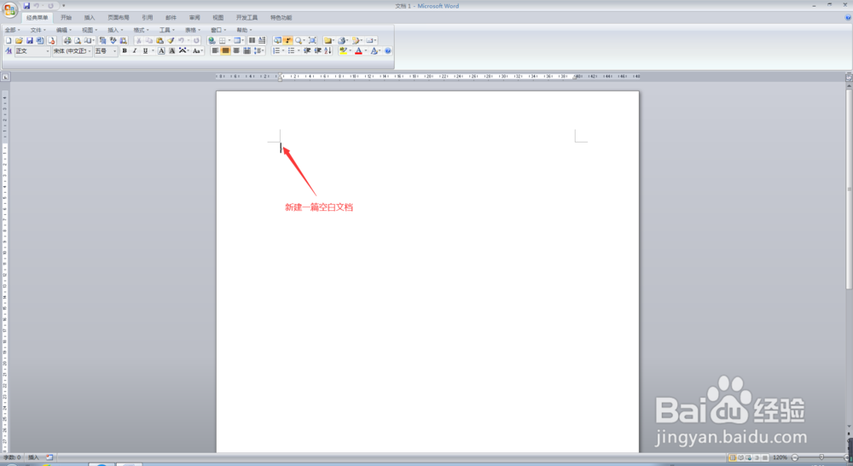Viewport: 853px width, 466px height.
Task: Open the 文件 dropdown menu
Action: point(38,30)
